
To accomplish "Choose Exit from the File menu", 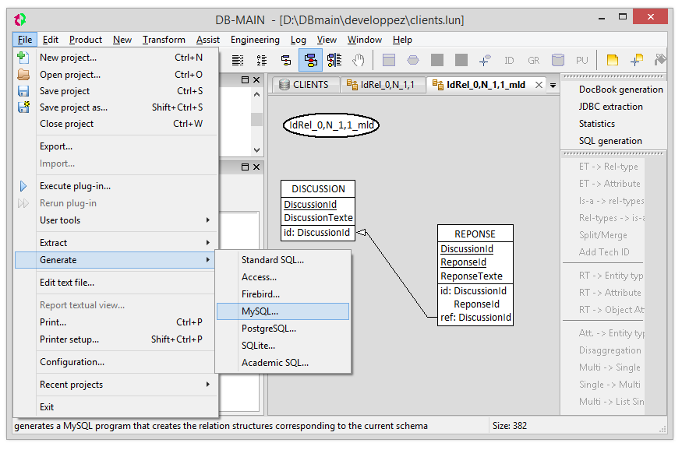I will click(x=115, y=407).
